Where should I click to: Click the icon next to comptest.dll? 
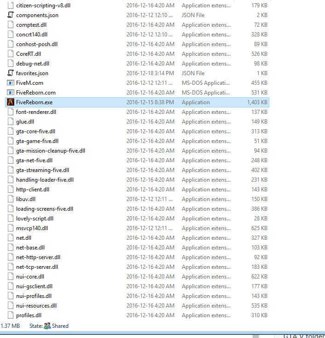[x=11, y=24]
